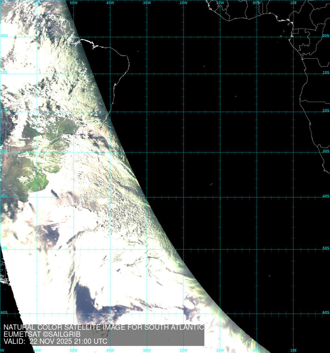The image size is (330, 353).
Task: Click the 50W longitude label at top
Action: click(74, 2)
